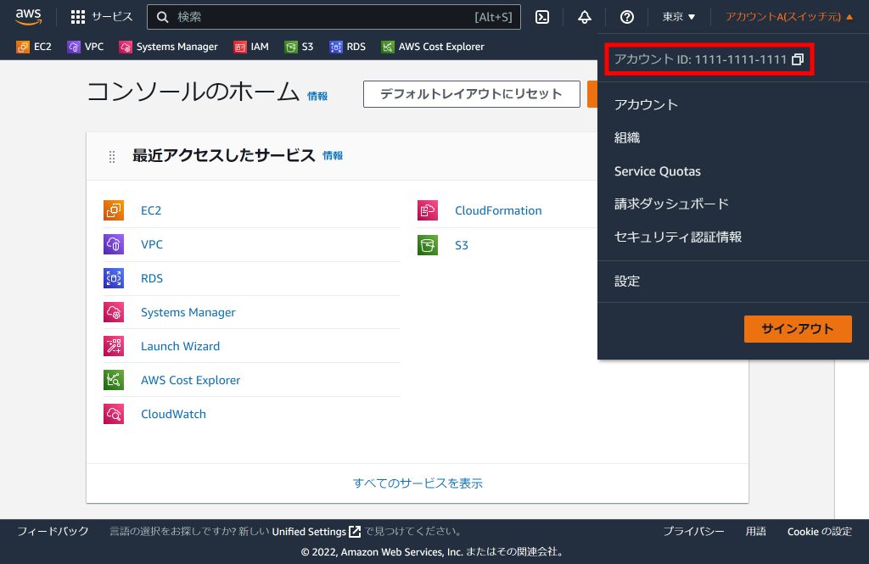Open AWS Cost Explorer link in recent services
Screen dimensions: 869x564
tap(190, 380)
